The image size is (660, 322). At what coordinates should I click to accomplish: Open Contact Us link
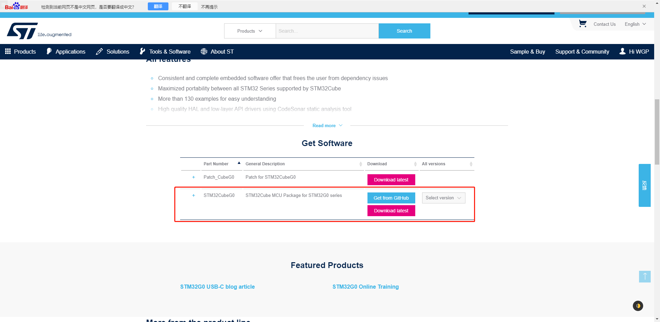(x=604, y=24)
